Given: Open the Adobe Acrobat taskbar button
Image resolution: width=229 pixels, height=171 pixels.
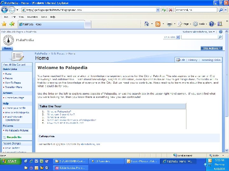Looking at the screenshot, I should coord(71,168).
